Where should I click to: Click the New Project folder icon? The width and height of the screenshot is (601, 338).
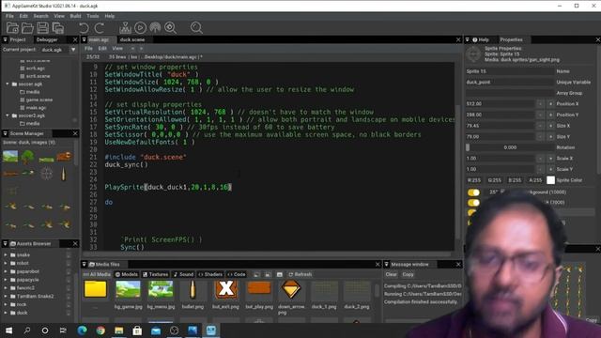coord(12,27)
